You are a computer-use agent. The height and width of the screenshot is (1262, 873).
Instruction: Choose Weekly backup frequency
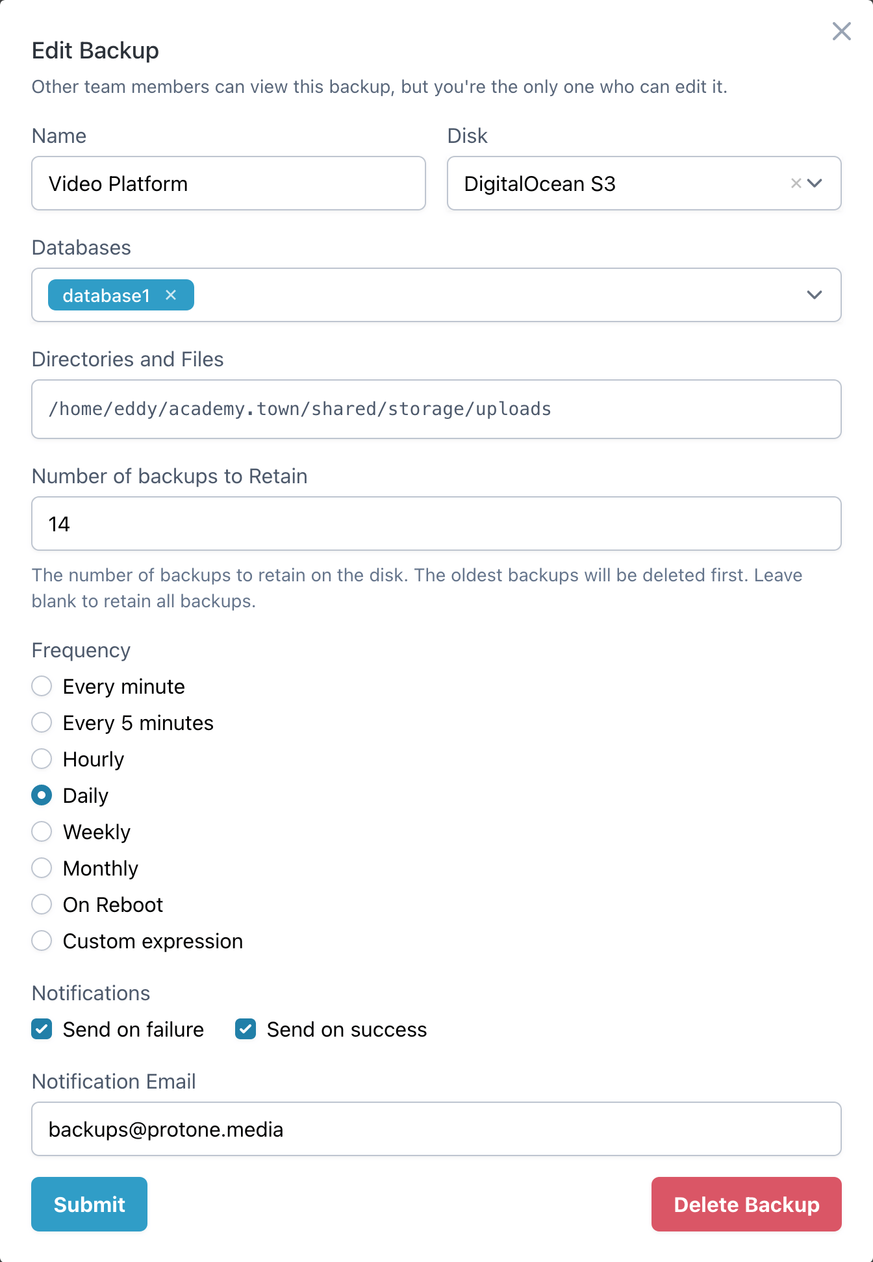point(42,831)
